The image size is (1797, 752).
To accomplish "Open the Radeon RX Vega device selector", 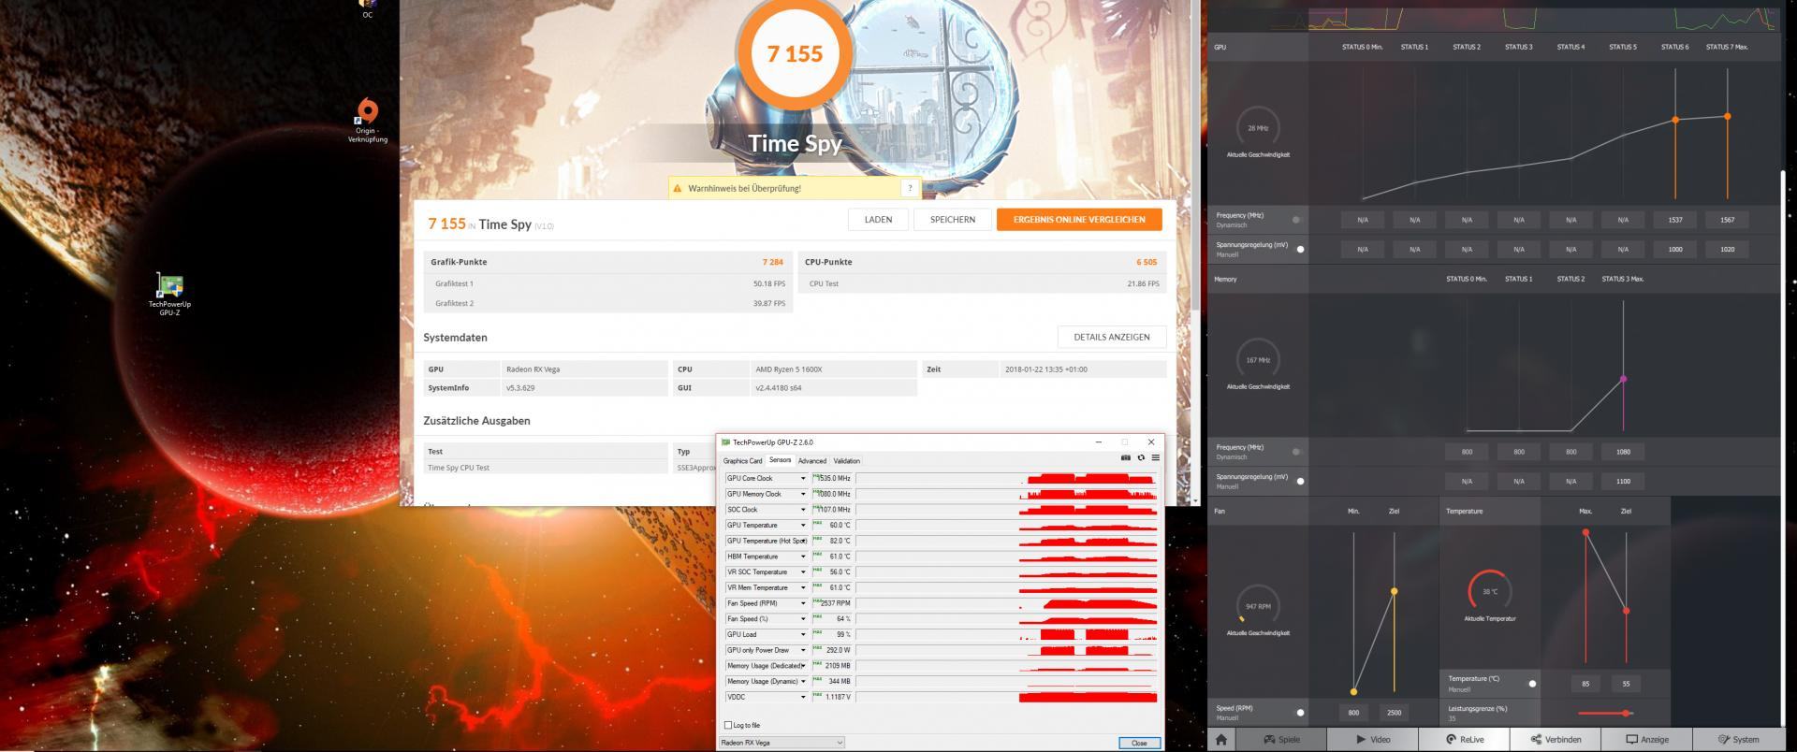I will tap(782, 743).
